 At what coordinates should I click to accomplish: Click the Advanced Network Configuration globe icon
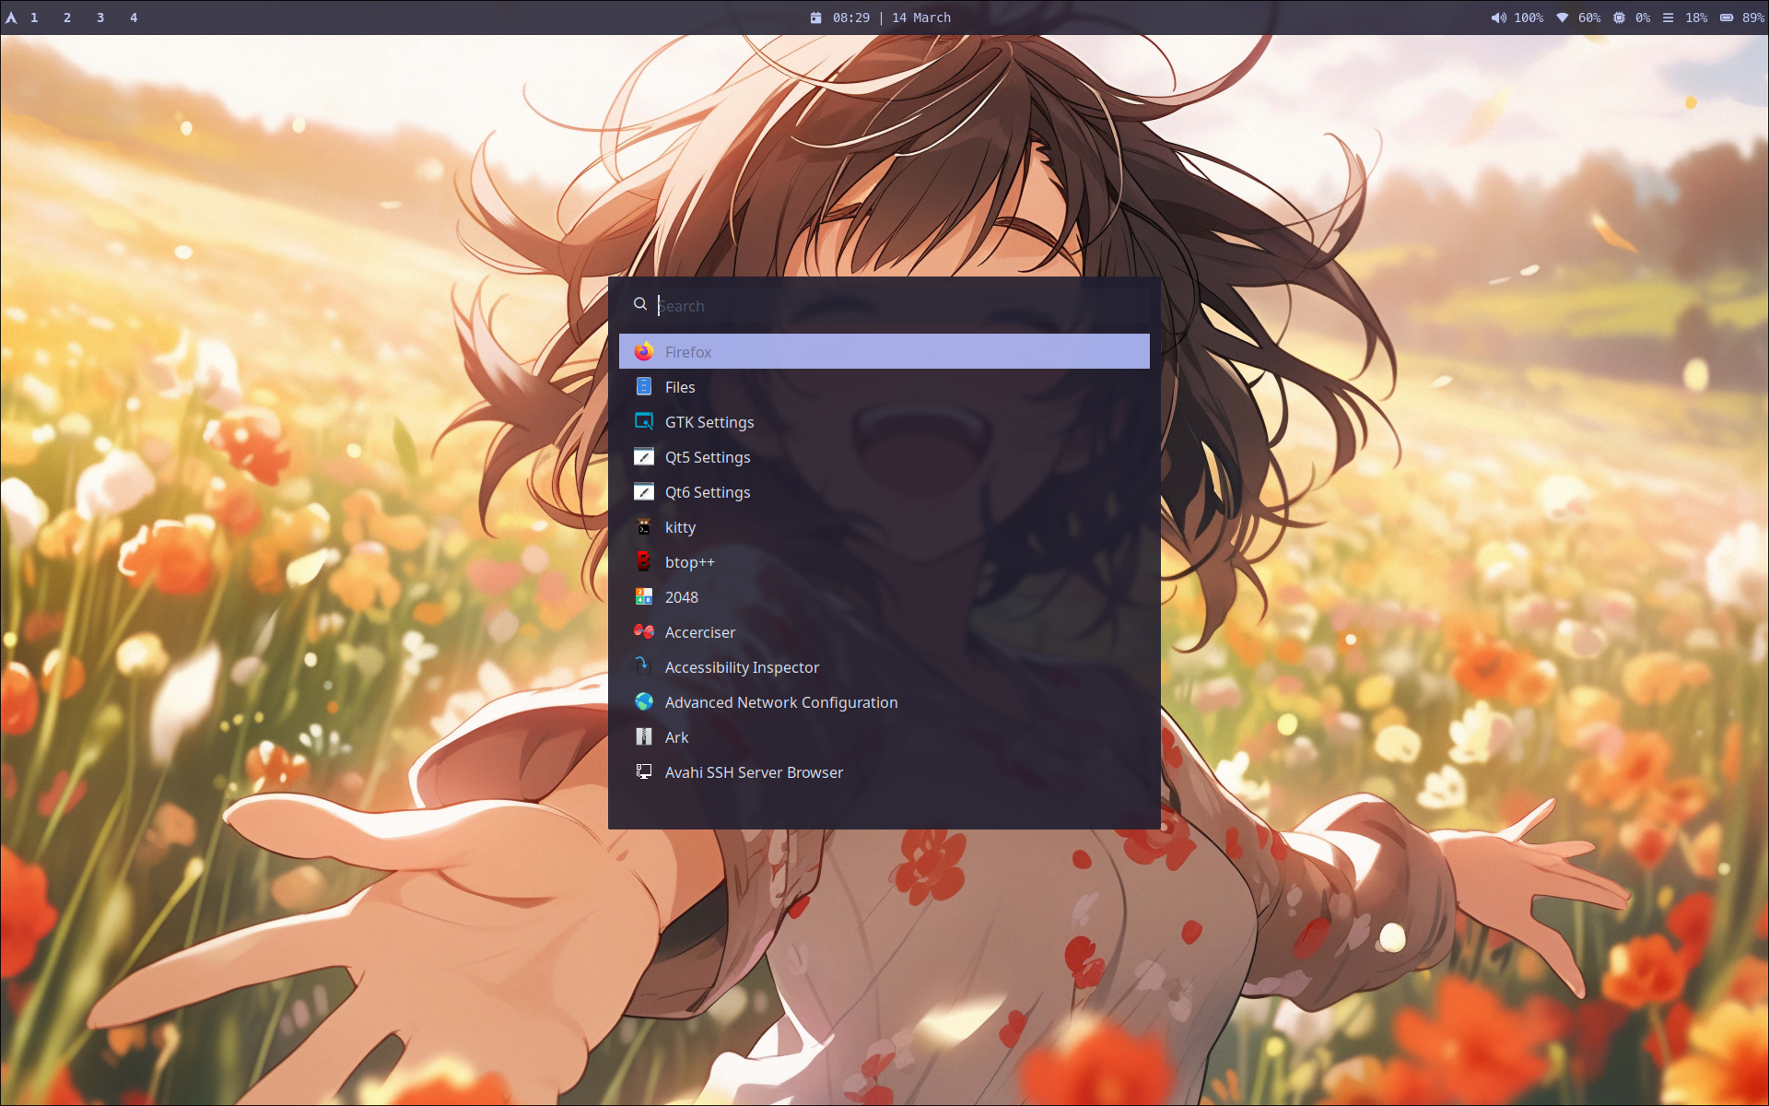point(644,701)
